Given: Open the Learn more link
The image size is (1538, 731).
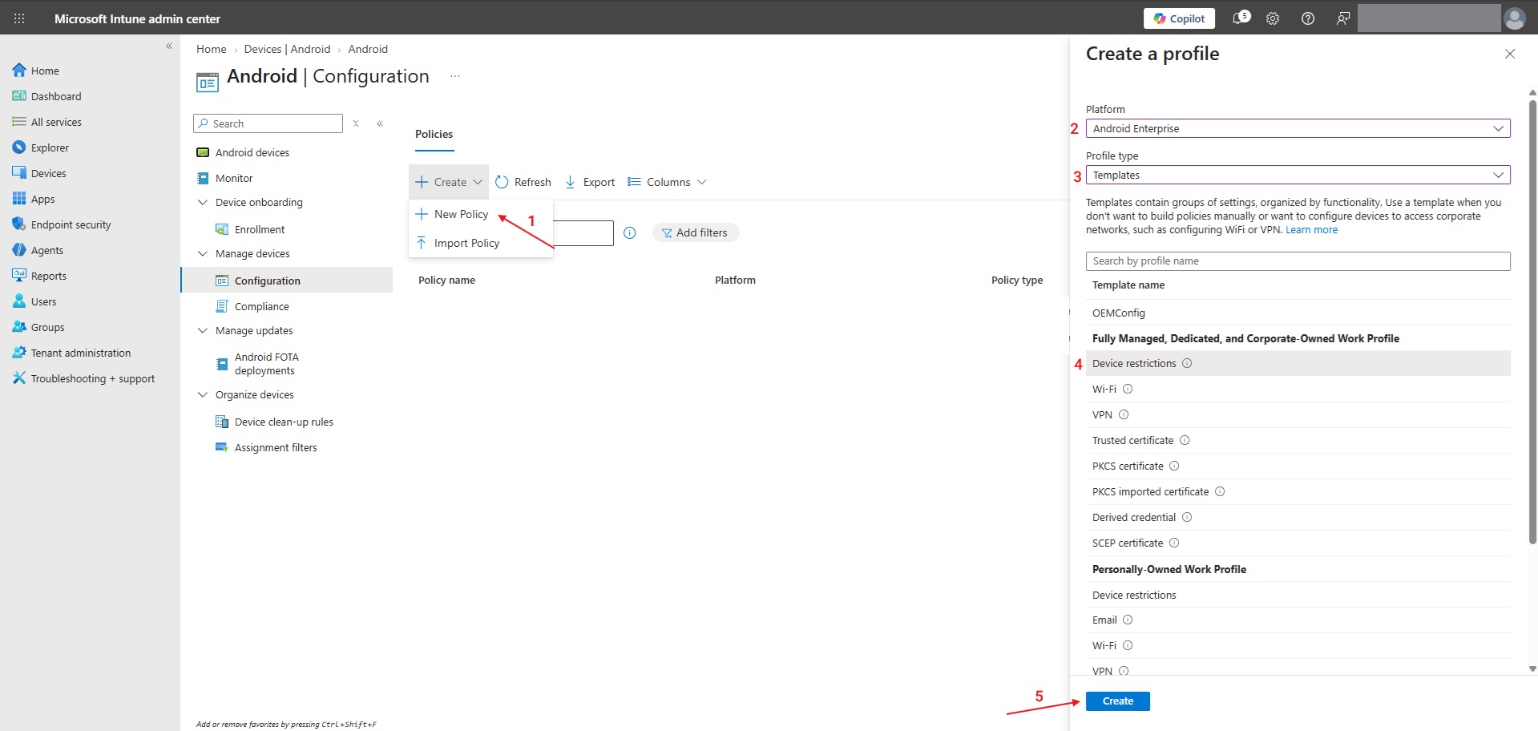Looking at the screenshot, I should pyautogui.click(x=1311, y=230).
